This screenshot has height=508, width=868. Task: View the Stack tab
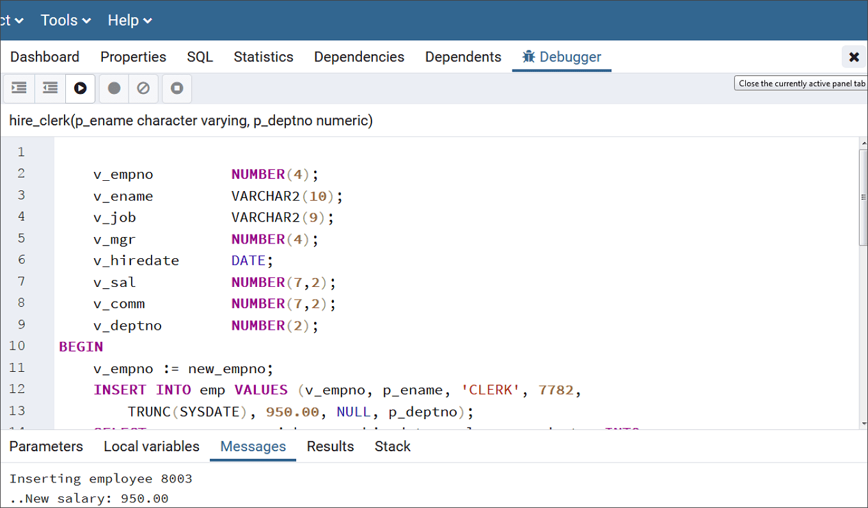[x=392, y=446]
